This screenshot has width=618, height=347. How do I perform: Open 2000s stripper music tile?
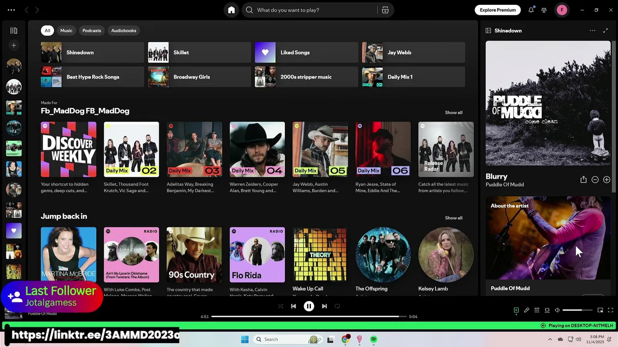pos(307,77)
